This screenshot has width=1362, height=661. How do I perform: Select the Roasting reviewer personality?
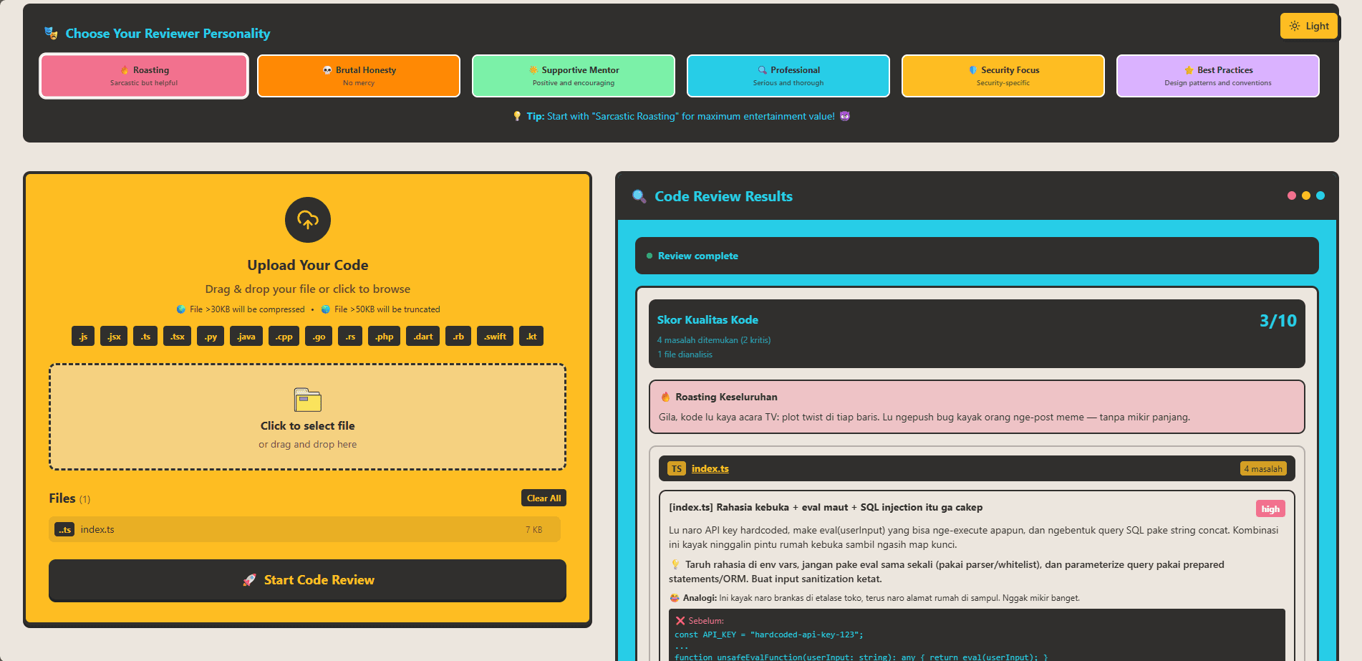(x=144, y=76)
